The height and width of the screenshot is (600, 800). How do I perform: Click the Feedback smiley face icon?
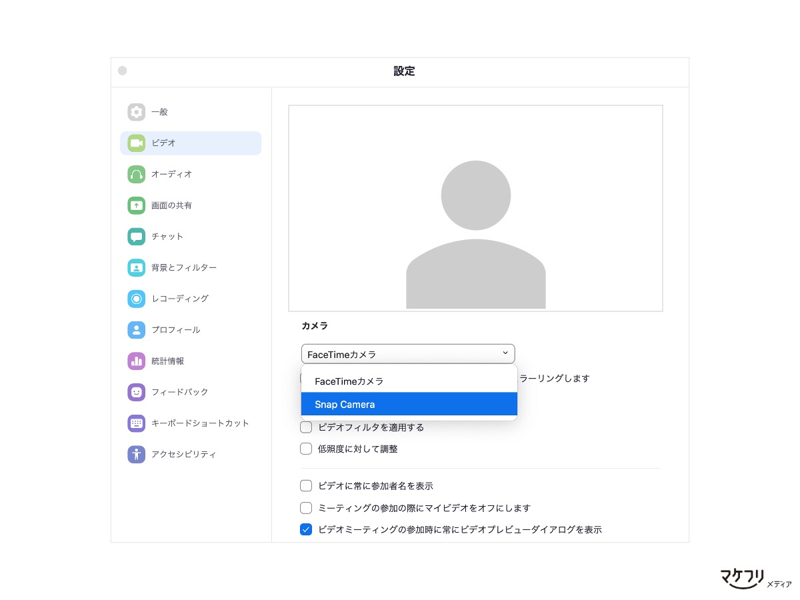(x=136, y=392)
